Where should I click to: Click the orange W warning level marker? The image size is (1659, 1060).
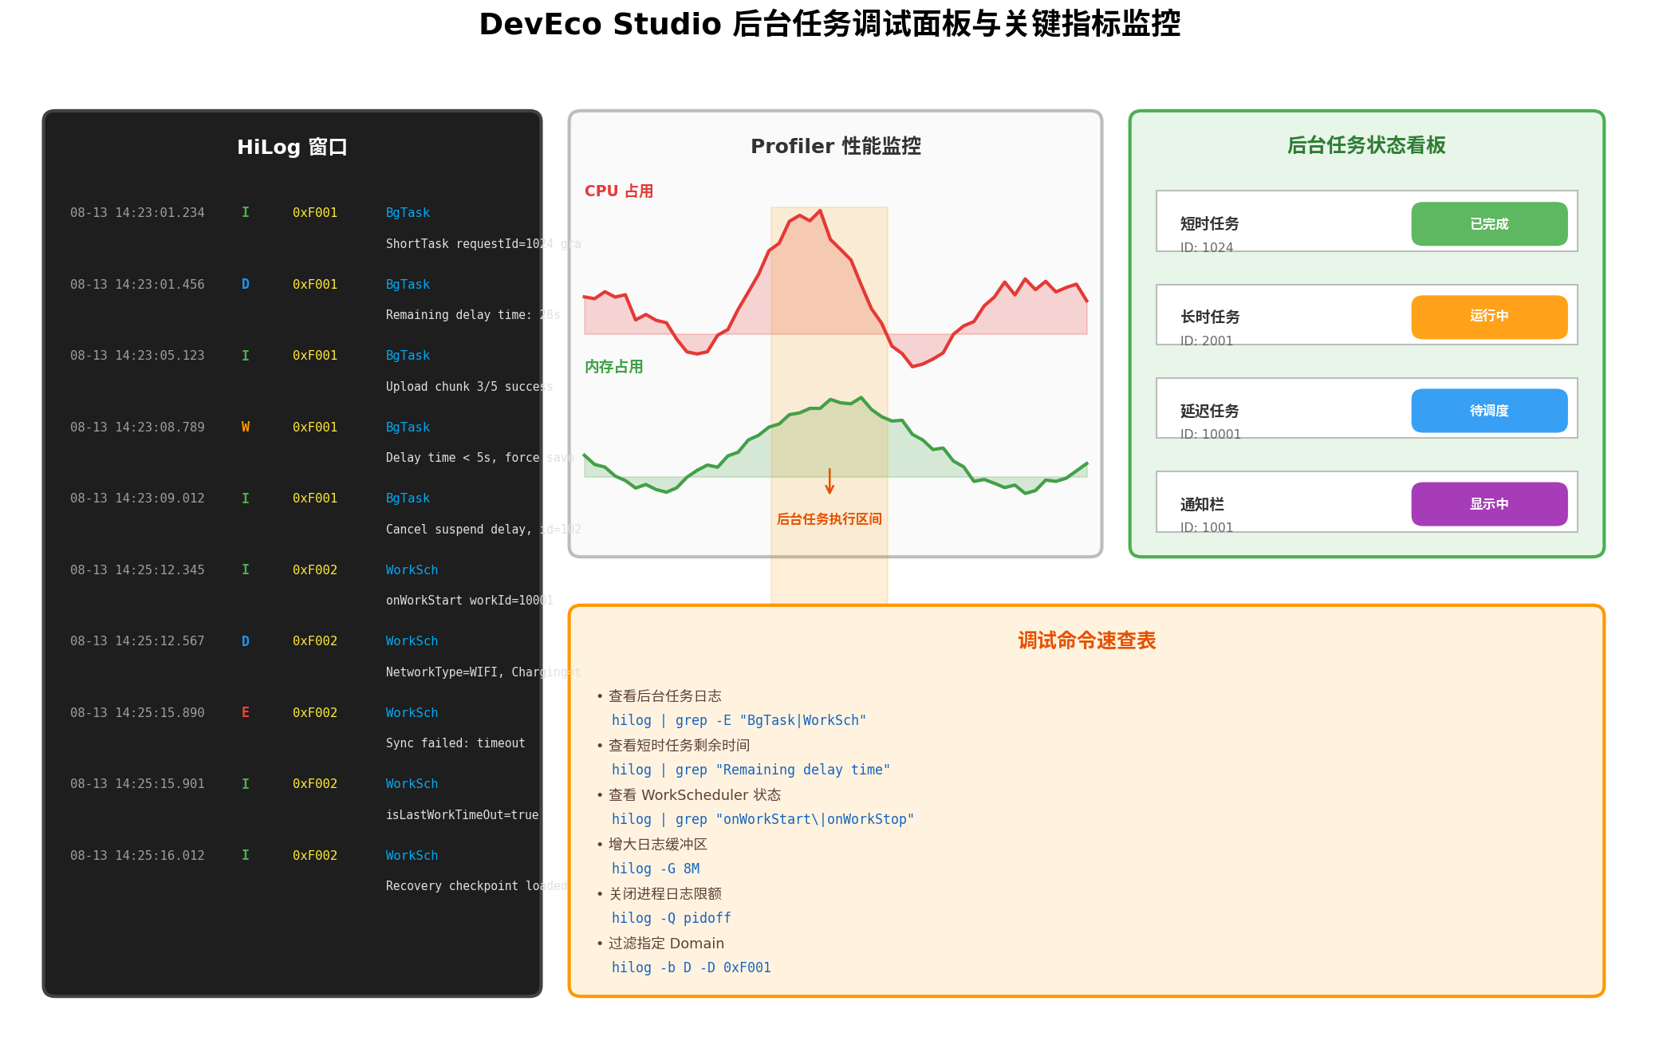tap(246, 428)
